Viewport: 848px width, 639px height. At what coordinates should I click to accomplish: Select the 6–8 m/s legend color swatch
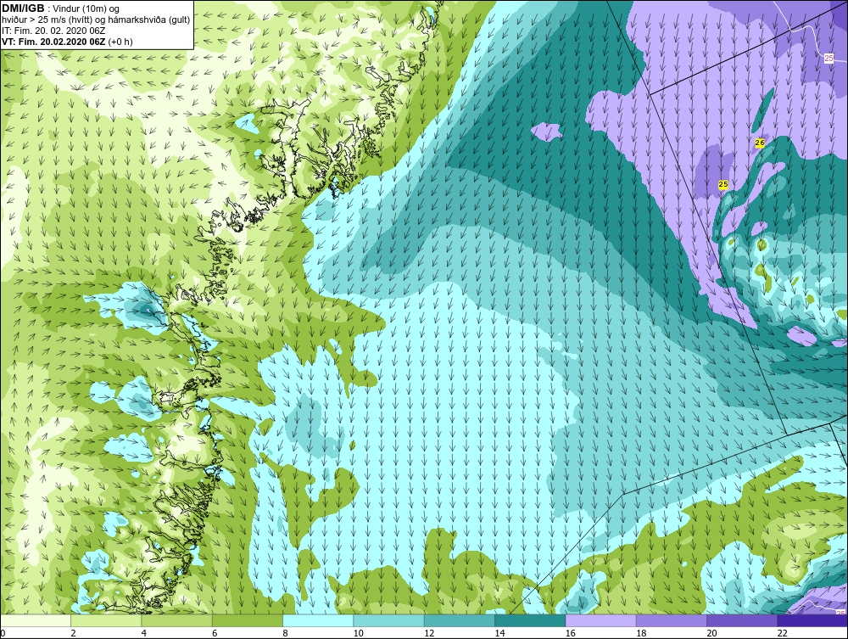coord(247,620)
